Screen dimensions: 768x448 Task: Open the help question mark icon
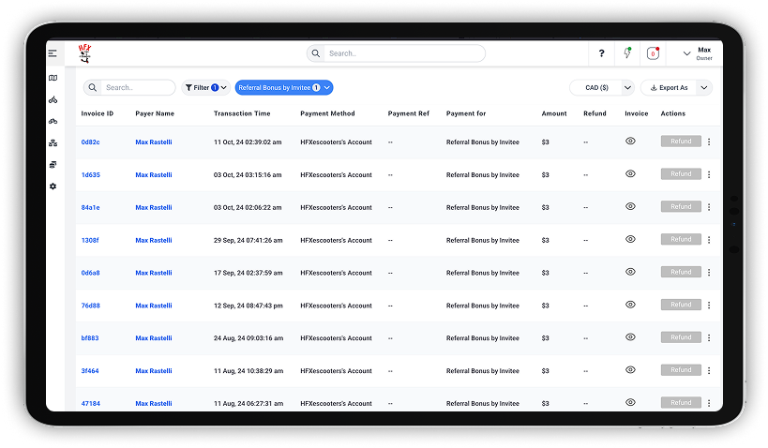(x=601, y=53)
